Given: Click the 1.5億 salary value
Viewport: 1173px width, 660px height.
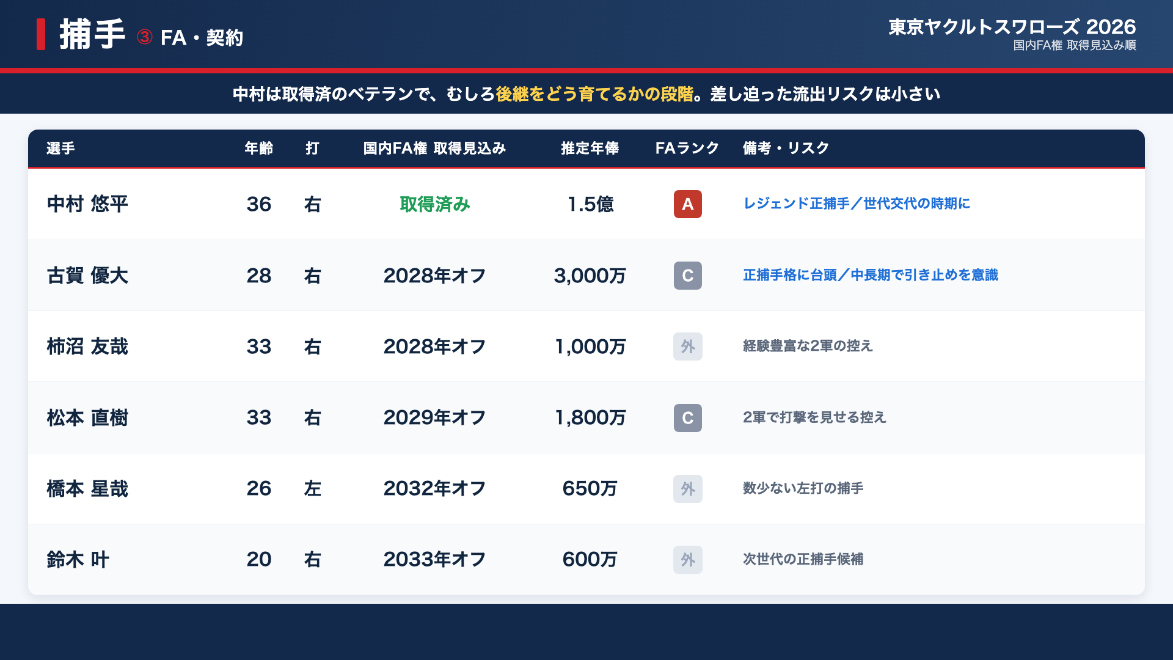Looking at the screenshot, I should pyautogui.click(x=590, y=204).
